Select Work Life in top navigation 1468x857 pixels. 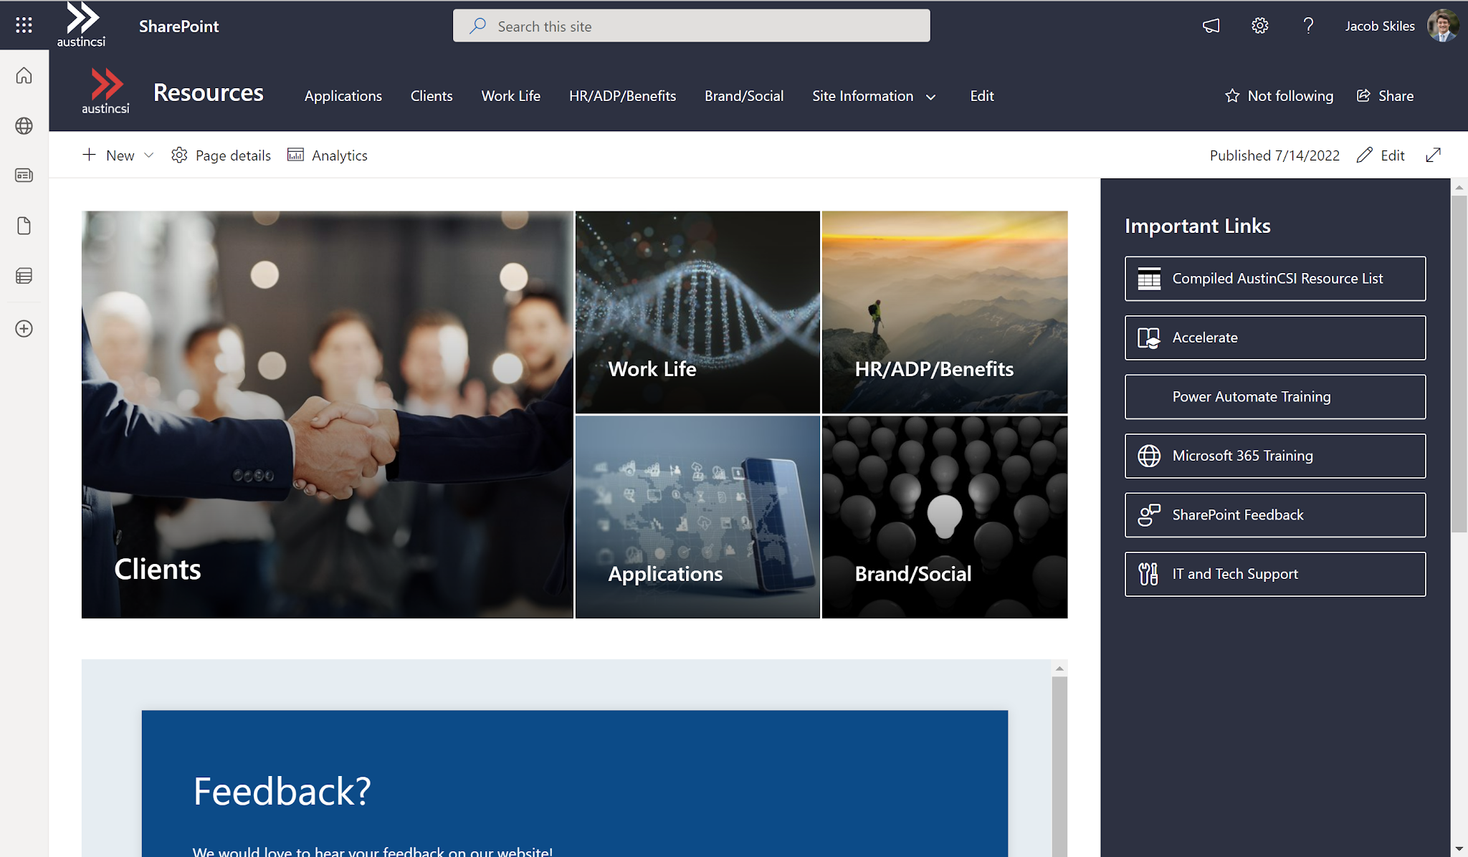click(510, 96)
